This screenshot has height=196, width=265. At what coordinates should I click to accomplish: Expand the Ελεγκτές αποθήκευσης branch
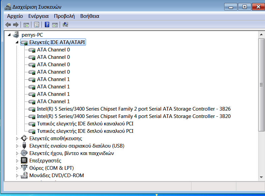pyautogui.click(x=17, y=139)
